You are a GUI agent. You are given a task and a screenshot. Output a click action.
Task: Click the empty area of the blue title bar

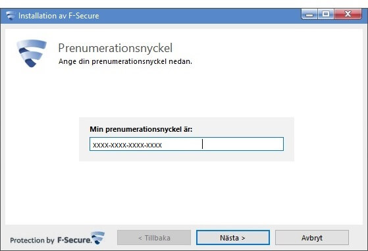[199, 16]
